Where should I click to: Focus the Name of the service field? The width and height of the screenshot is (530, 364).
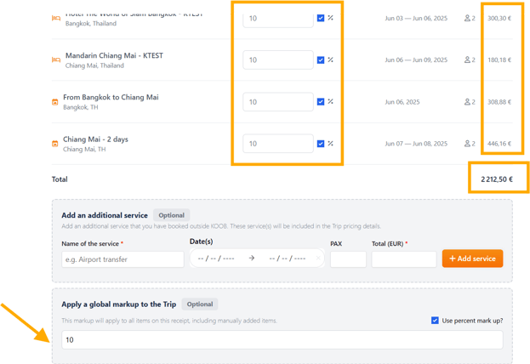123,259
